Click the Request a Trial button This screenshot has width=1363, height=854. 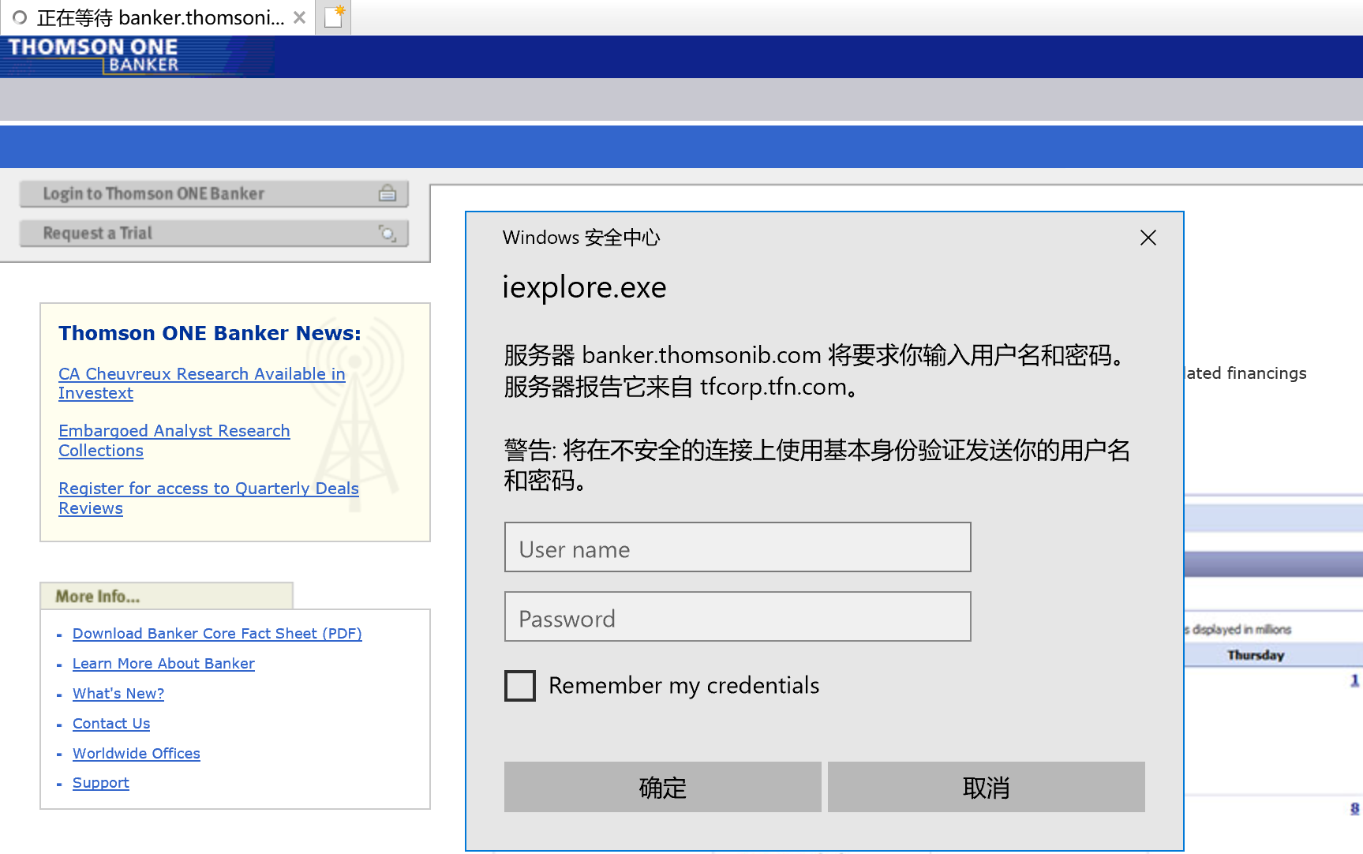click(214, 233)
